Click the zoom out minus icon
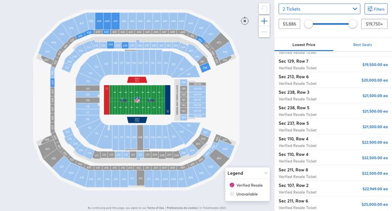Image resolution: width=392 pixels, height=211 pixels. [x=264, y=32]
